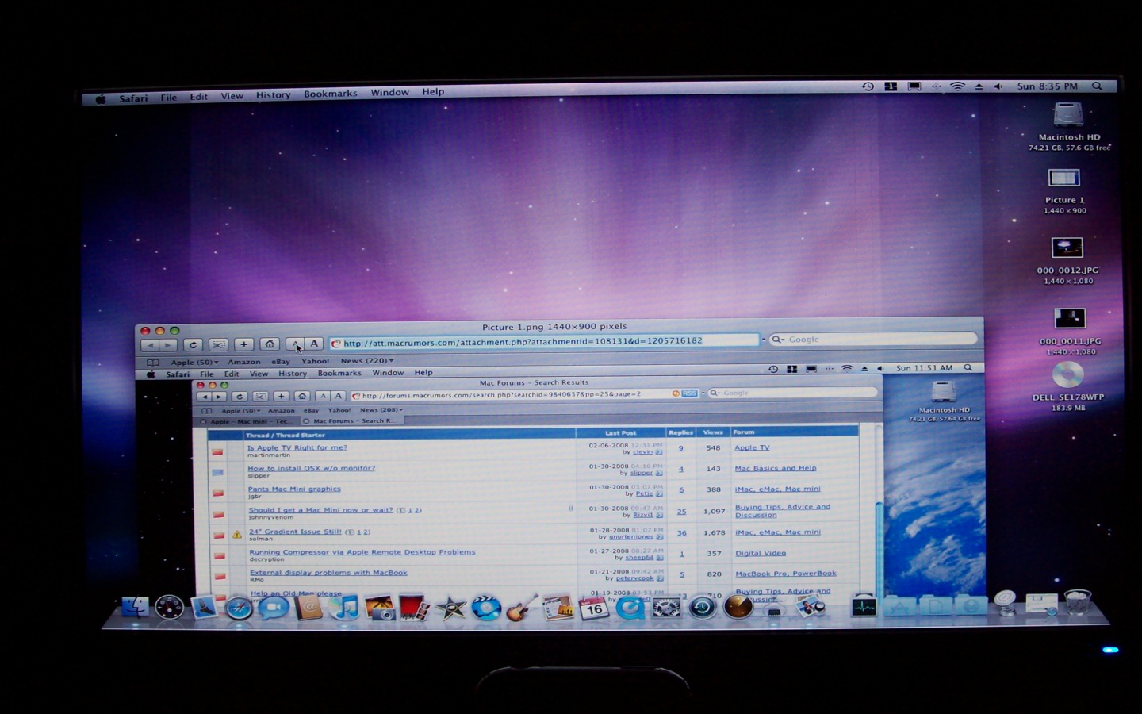
Task: Select the 000_0012.JPG desktop file
Action: 1067,261
